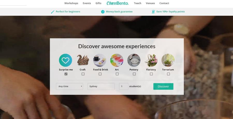Select the Craft origami swan icon
The height and width of the screenshot is (119, 233).
83,60
